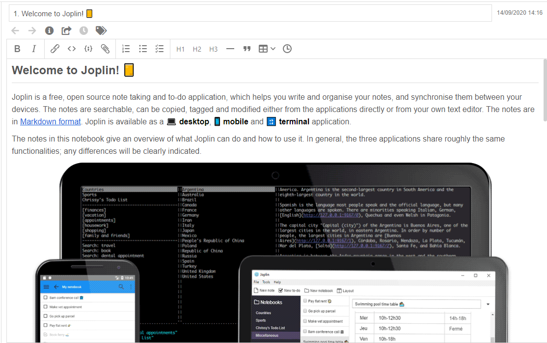The image size is (547, 343).
Task: Toggle italic formatting
Action: (x=34, y=49)
